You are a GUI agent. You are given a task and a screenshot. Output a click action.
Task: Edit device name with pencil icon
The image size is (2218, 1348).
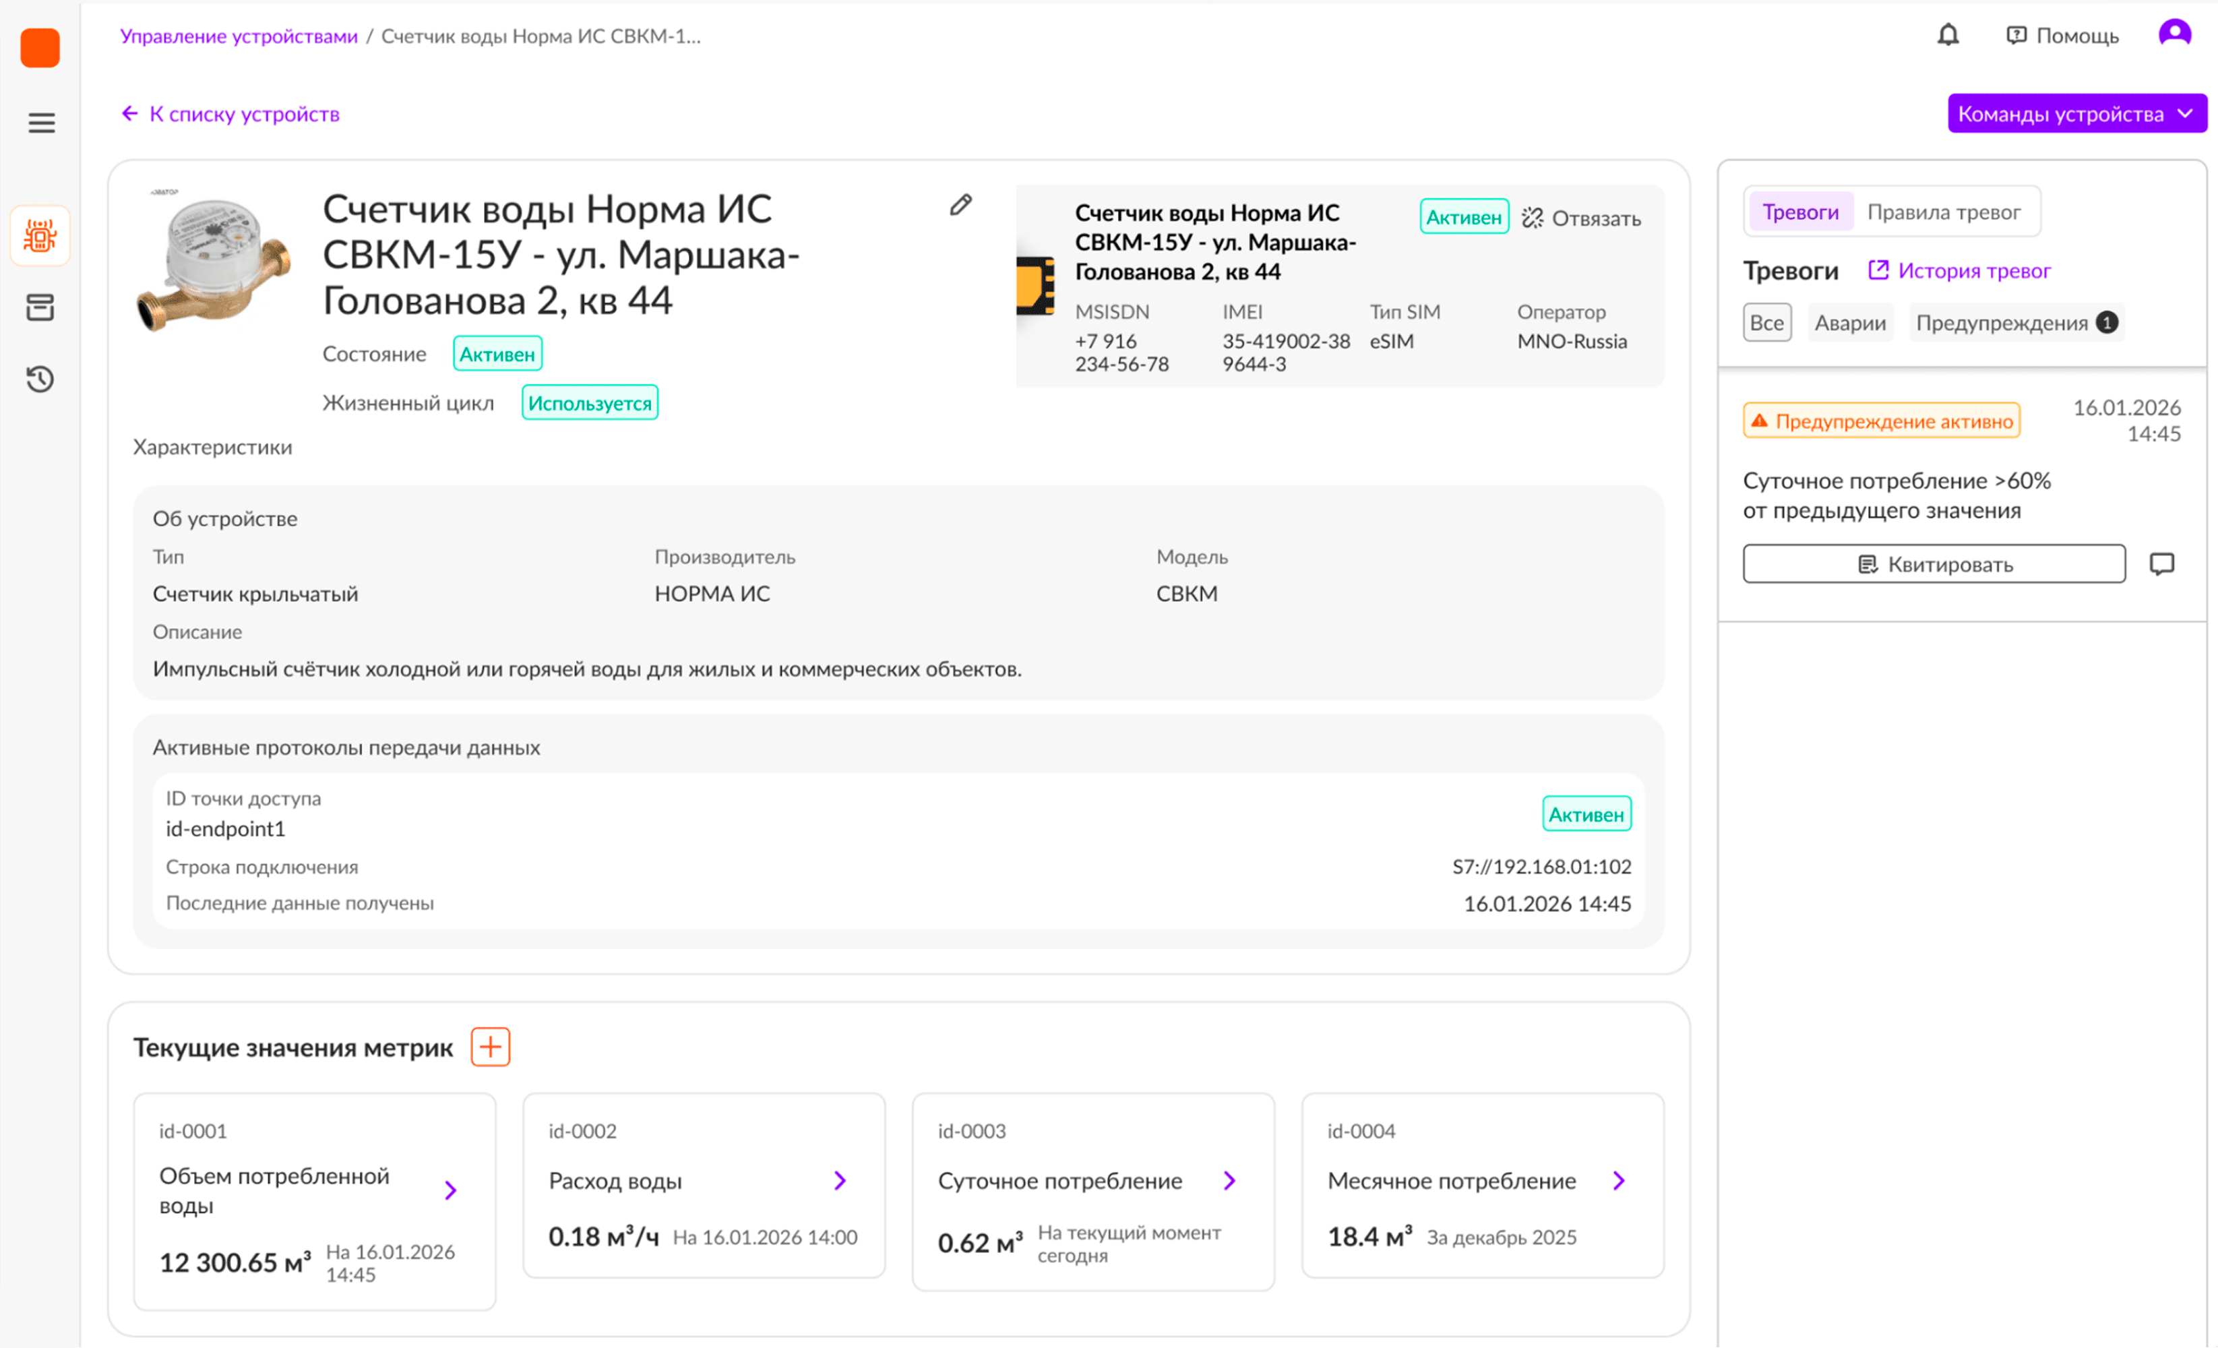[x=960, y=206]
